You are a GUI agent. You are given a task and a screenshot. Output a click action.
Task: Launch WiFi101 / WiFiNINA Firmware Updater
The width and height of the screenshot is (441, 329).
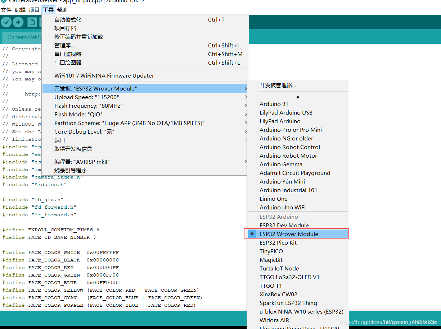145,76
